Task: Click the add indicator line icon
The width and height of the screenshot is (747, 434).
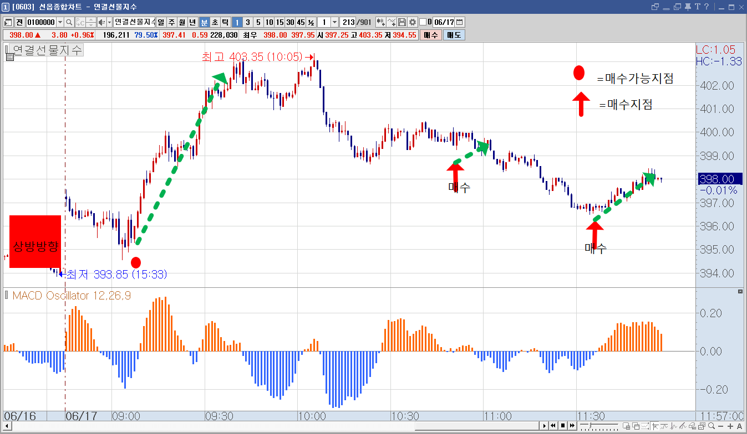Action: point(392,22)
